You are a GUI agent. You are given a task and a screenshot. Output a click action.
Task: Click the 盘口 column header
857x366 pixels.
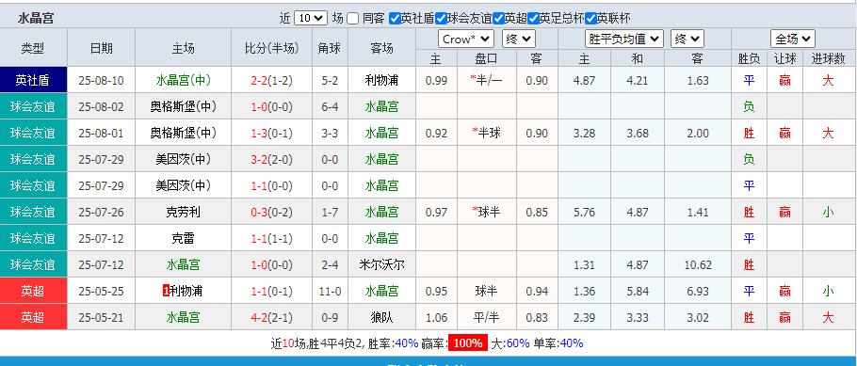tap(487, 59)
